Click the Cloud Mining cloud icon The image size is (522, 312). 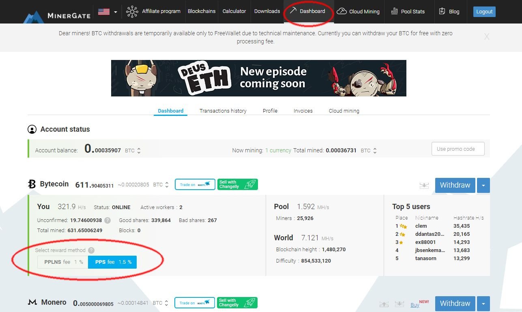coord(342,12)
